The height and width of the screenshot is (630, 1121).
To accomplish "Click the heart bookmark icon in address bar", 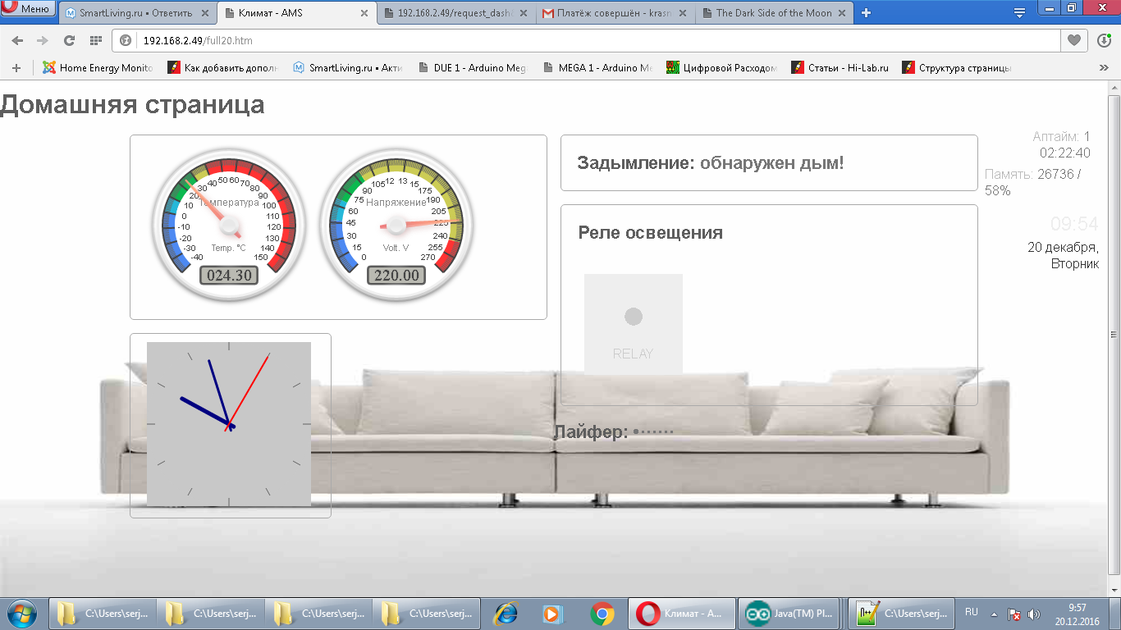I will click(1073, 40).
